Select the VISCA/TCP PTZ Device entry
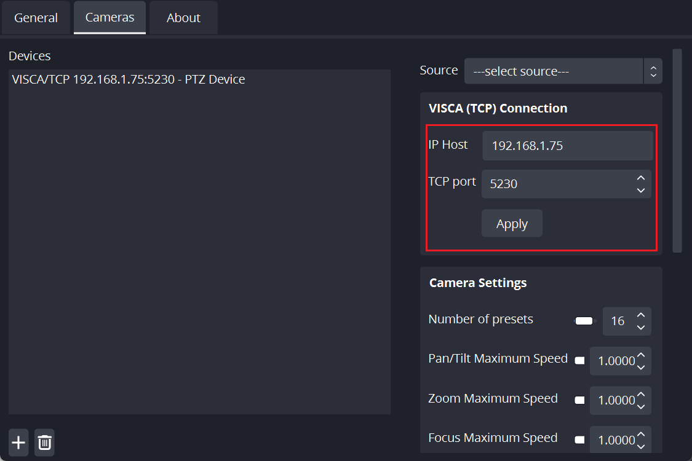Screen dimensions: 692x461 (x=127, y=79)
